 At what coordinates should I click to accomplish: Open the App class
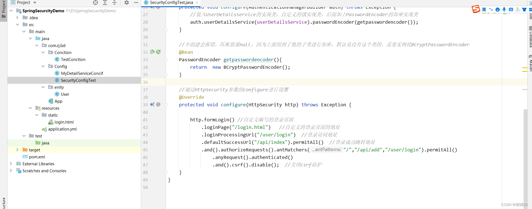(x=58, y=101)
